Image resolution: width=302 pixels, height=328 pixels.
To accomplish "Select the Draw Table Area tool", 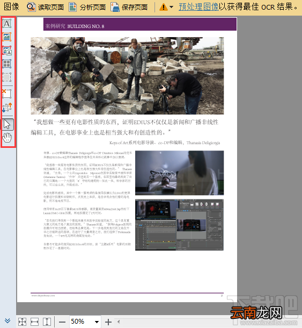I will pyautogui.click(x=7, y=64).
